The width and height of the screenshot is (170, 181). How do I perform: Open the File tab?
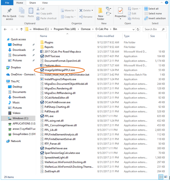coord(7,3)
